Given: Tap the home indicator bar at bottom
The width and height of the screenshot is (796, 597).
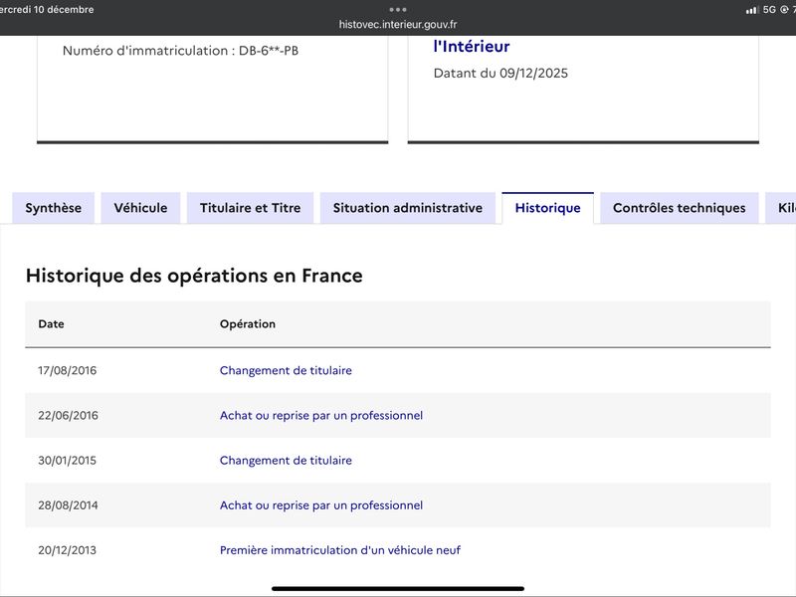Looking at the screenshot, I should (398, 588).
